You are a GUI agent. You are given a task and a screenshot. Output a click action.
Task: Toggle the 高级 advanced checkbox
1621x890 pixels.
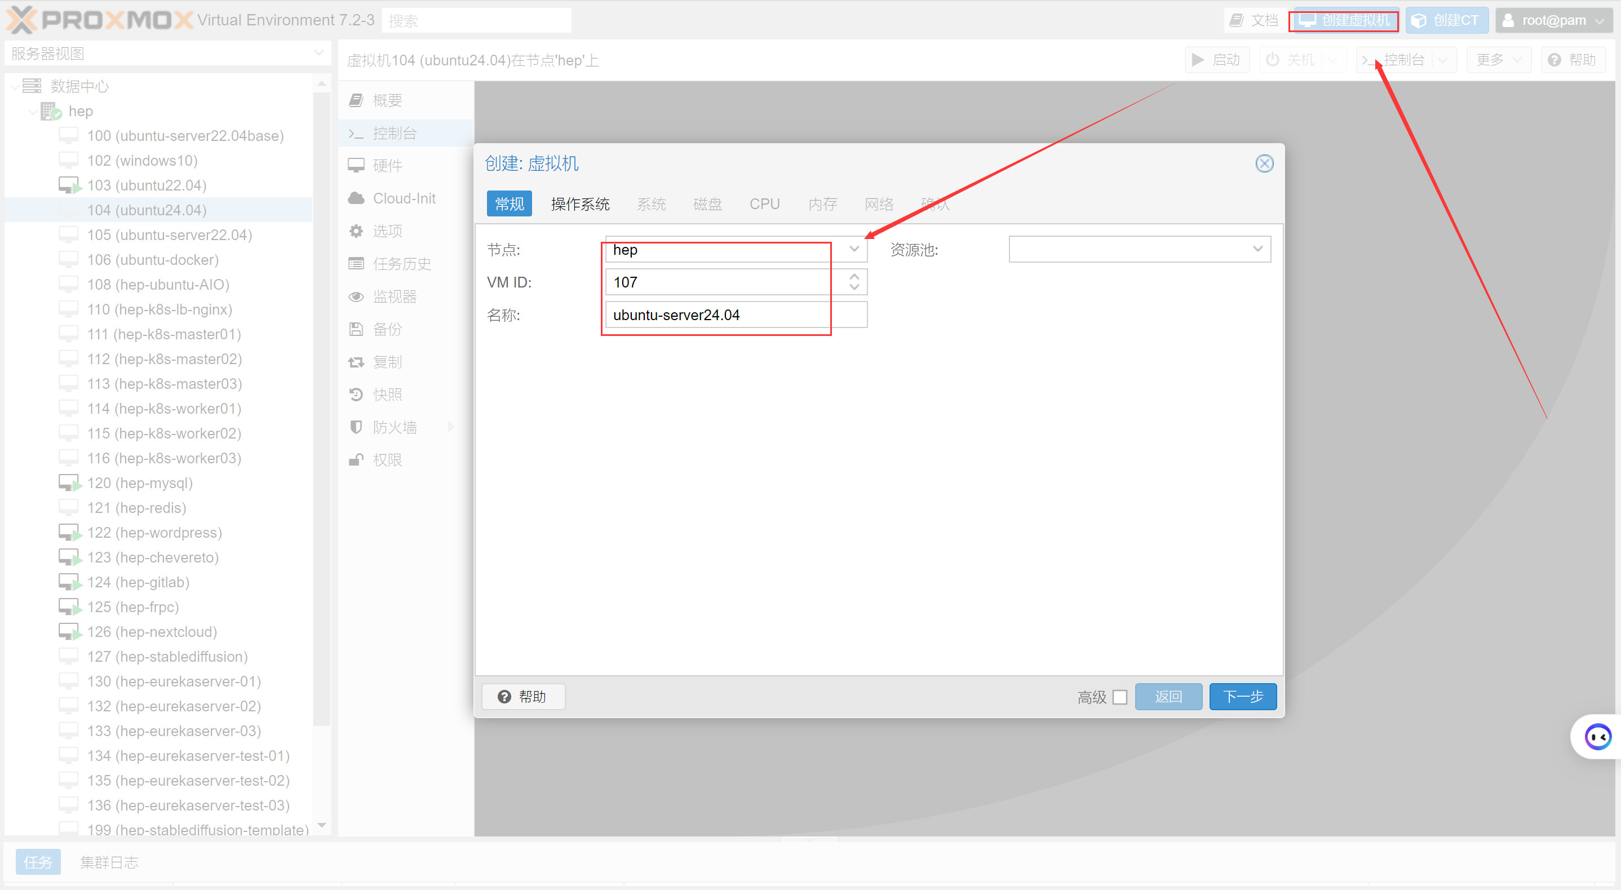click(x=1120, y=697)
